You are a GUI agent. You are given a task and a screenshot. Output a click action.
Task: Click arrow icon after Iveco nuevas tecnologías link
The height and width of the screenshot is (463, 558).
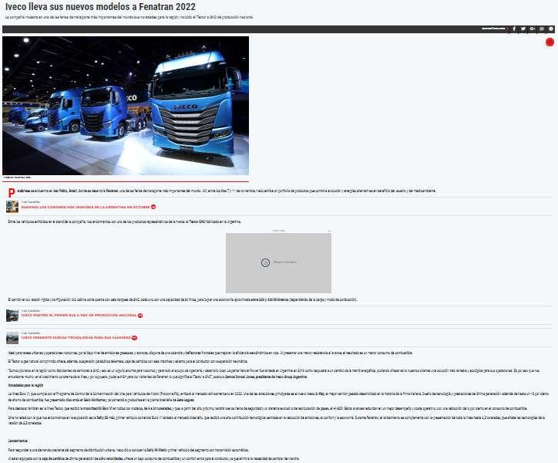(x=135, y=338)
